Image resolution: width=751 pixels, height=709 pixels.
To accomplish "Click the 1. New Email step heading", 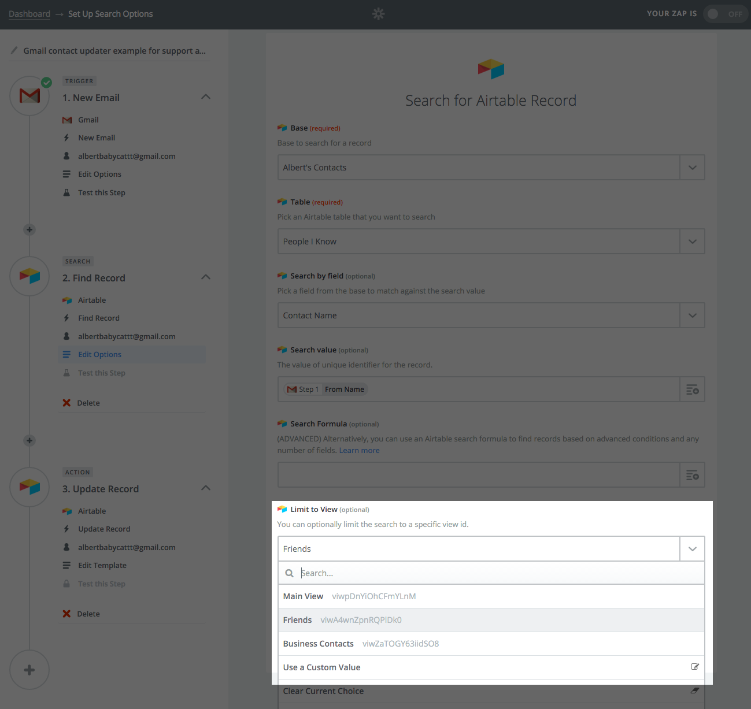I will pos(91,98).
